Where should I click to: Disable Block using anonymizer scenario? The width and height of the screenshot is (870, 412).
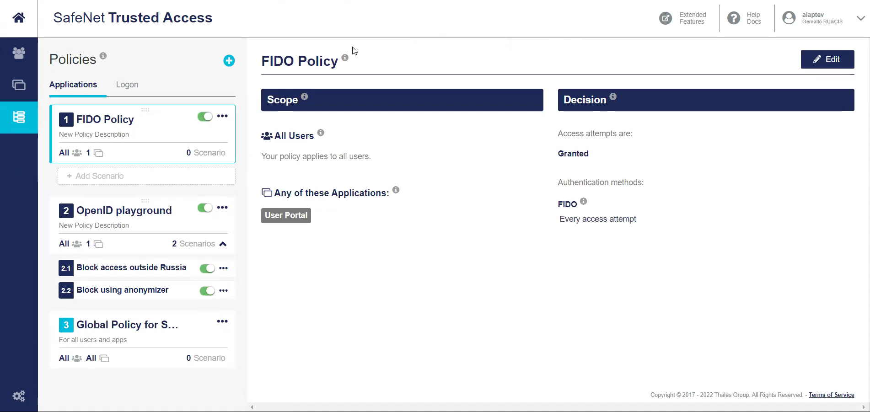point(207,291)
